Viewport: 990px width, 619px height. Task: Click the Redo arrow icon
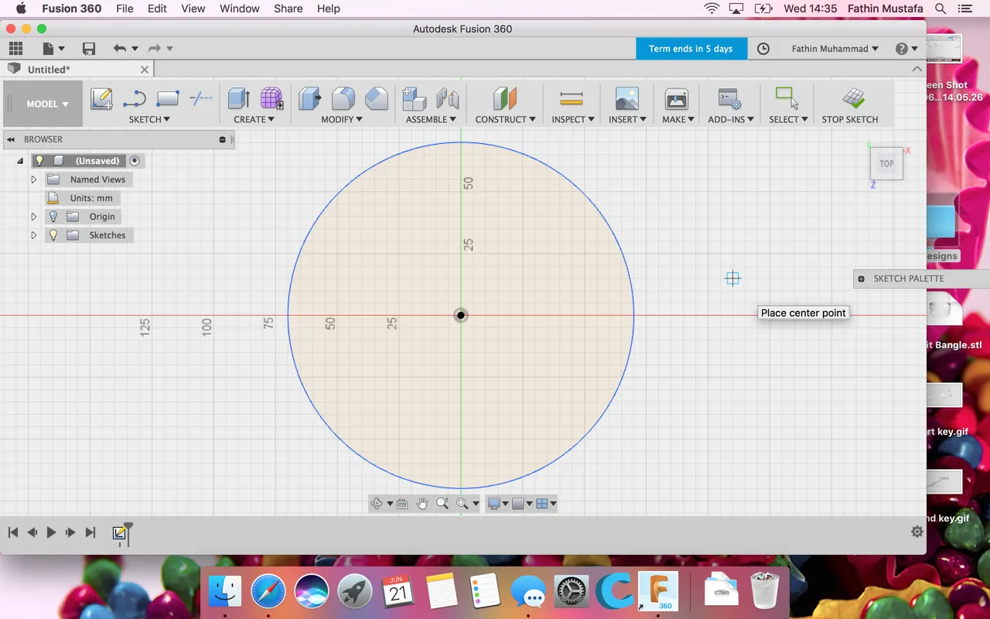[x=154, y=49]
